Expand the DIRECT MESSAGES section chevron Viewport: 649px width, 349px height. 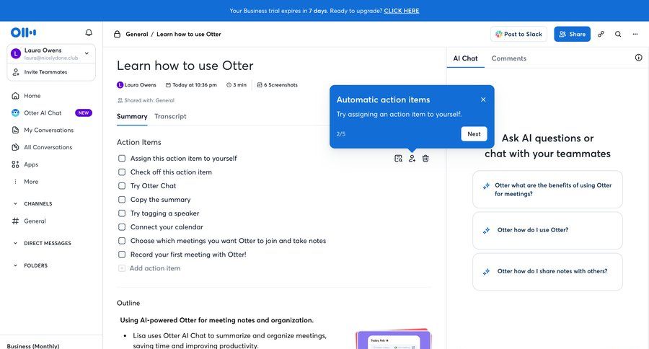tap(15, 244)
